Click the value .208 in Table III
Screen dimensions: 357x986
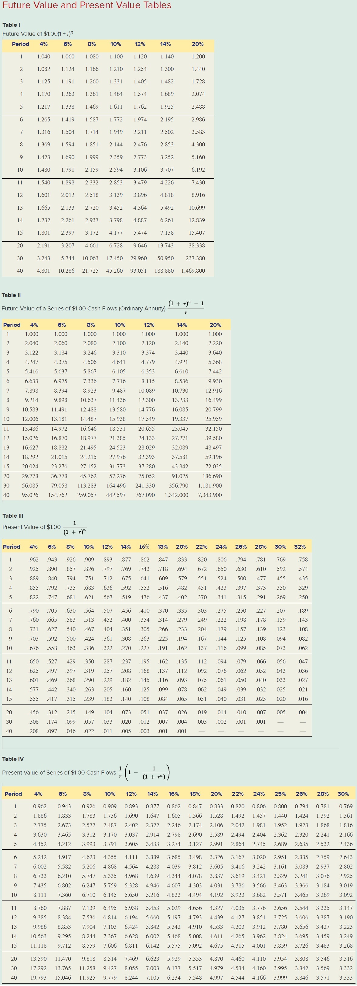tap(34, 731)
